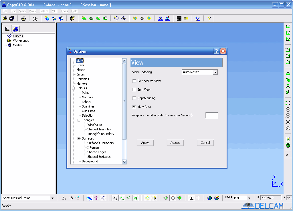Click the Apply button

[145, 143]
